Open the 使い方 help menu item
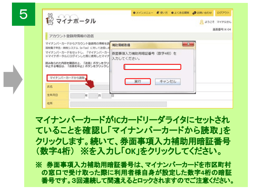This screenshot has height=189, width=254. [162, 13]
